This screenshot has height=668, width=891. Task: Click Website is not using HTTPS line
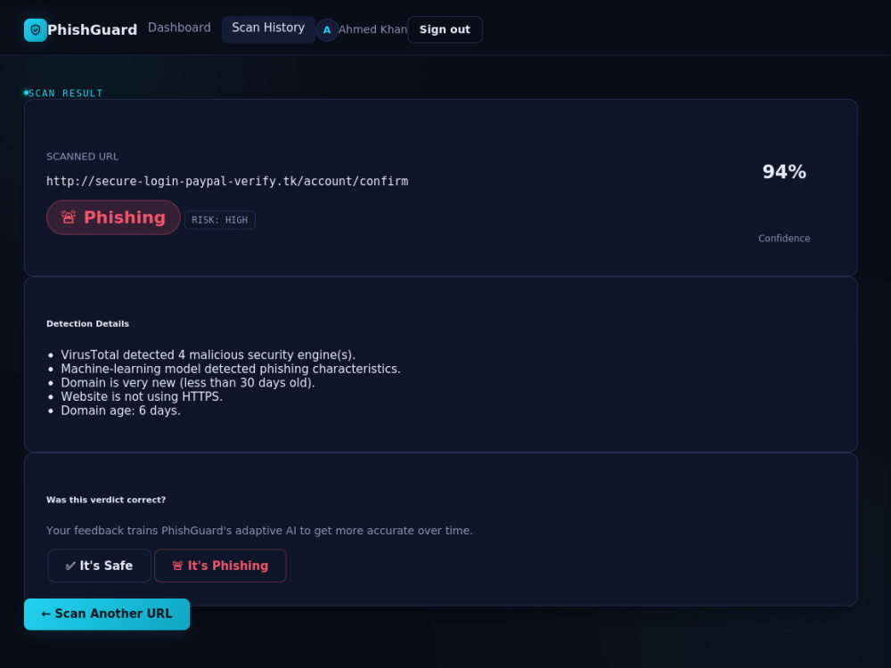click(142, 396)
